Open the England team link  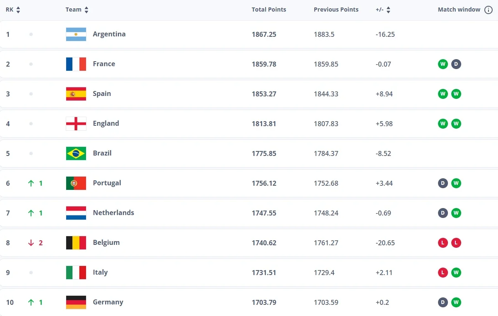click(x=106, y=123)
